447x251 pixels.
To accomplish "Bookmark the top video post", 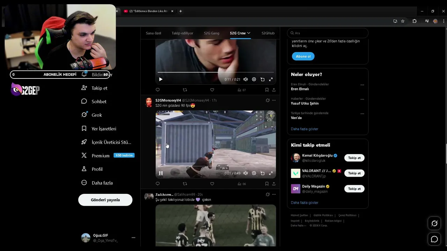I will pyautogui.click(x=267, y=90).
